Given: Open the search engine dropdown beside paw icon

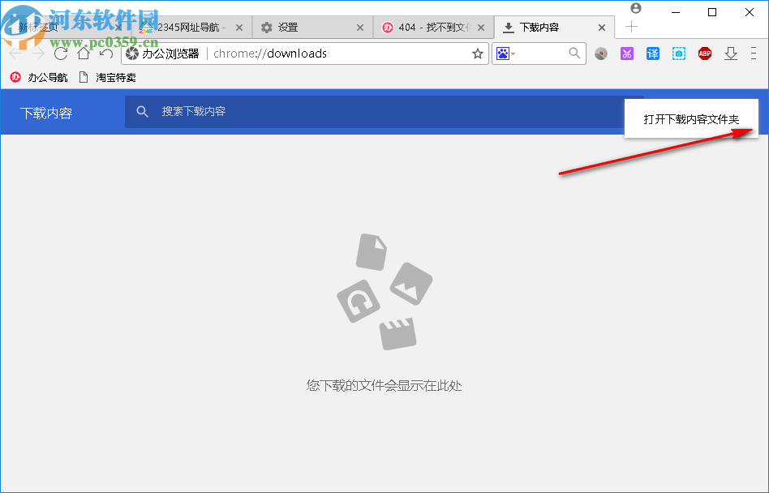Looking at the screenshot, I should (x=511, y=54).
